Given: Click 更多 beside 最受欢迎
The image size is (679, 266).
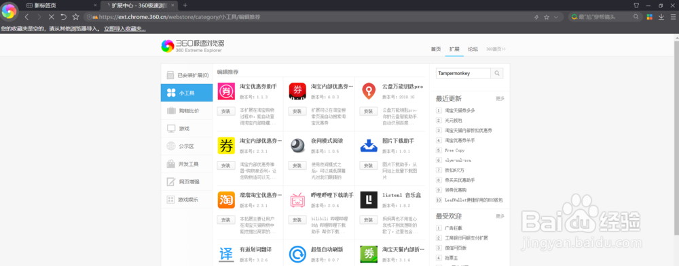Looking at the screenshot, I should tap(500, 216).
